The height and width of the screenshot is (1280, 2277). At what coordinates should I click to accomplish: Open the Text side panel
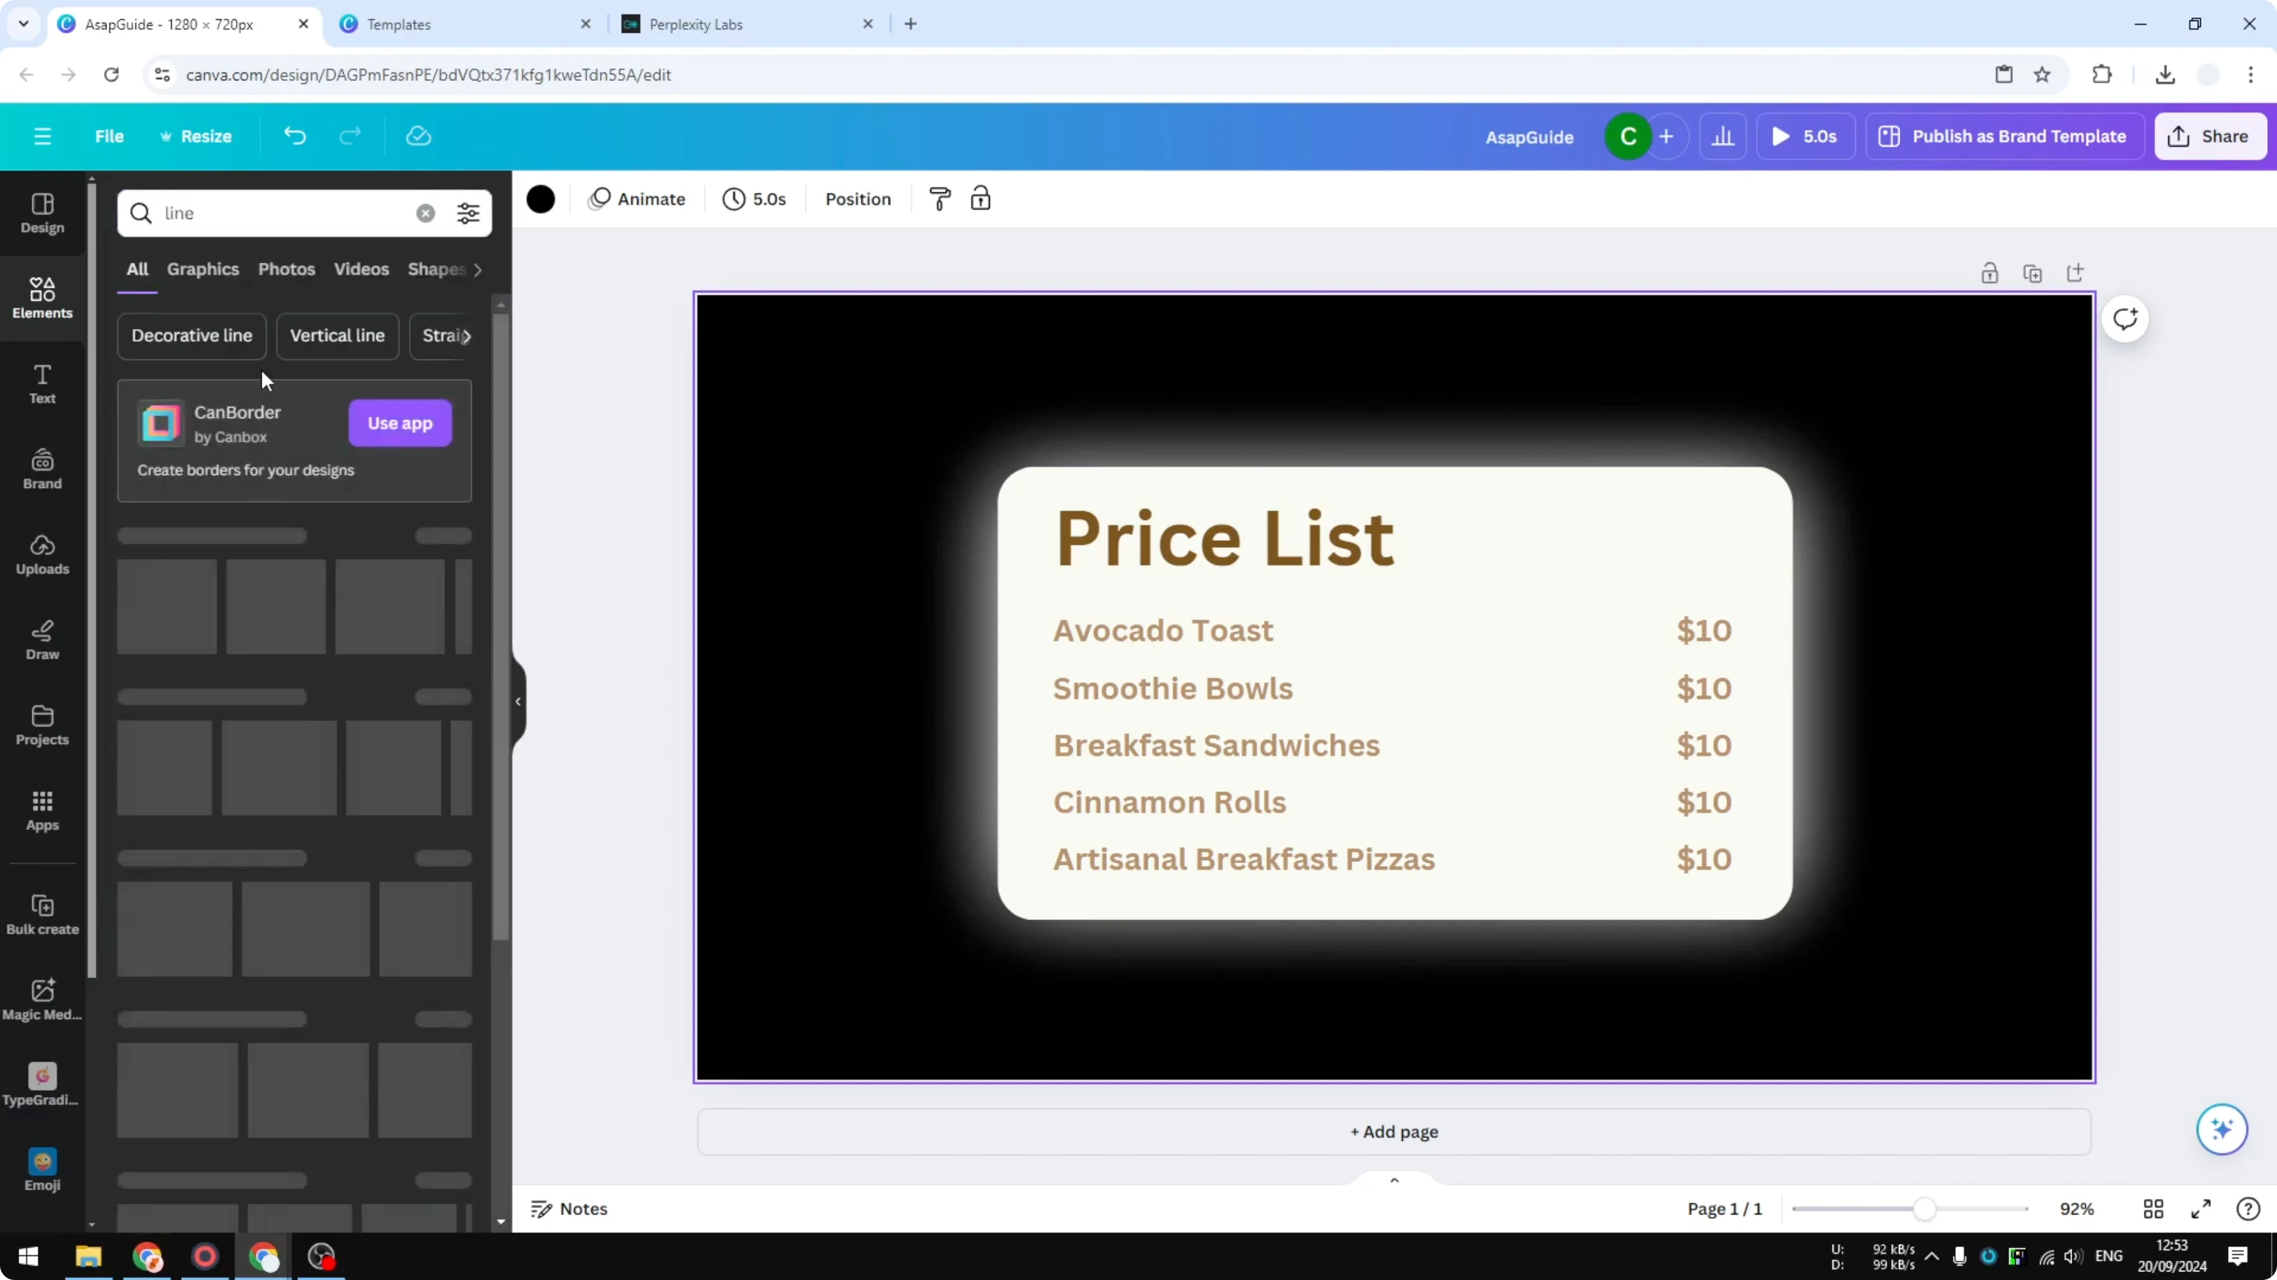[x=43, y=384]
